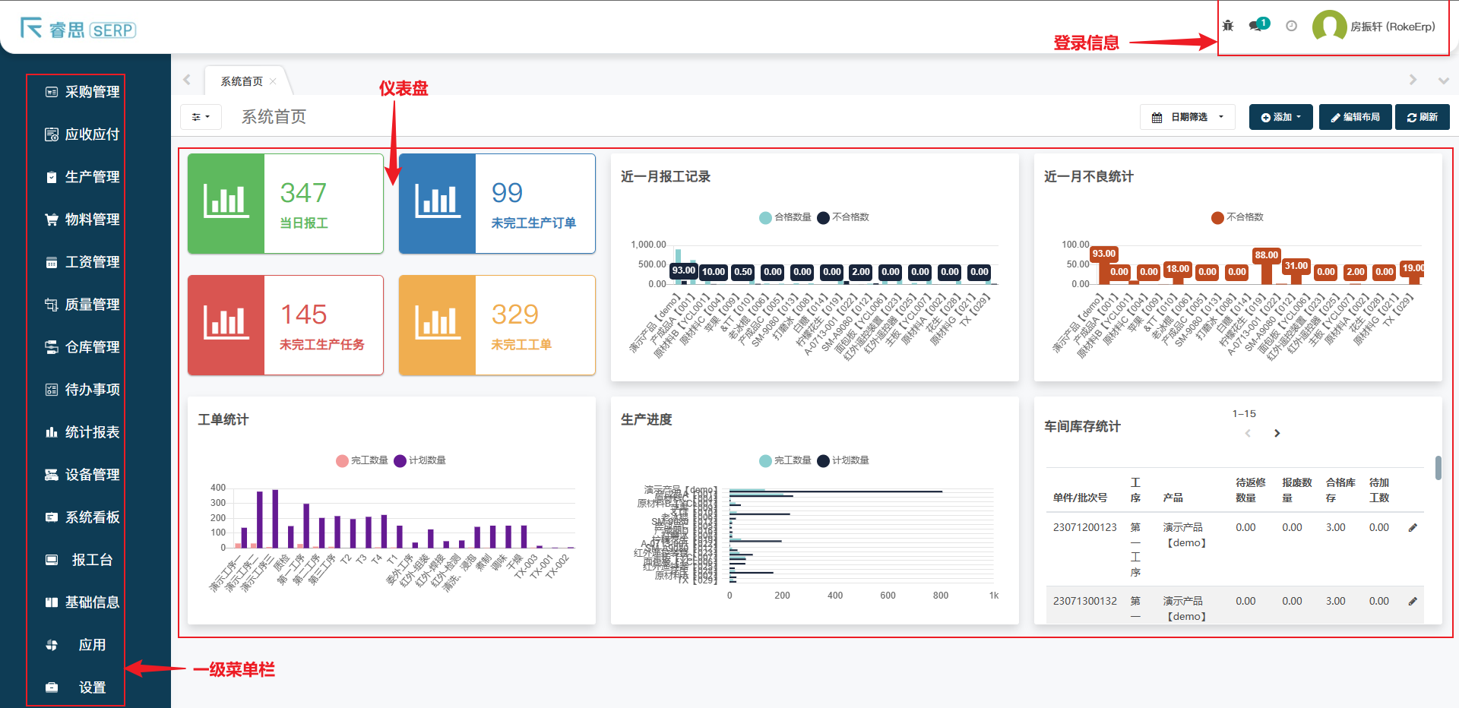Open the 日期筛选 dropdown
The image size is (1459, 708).
(1188, 117)
